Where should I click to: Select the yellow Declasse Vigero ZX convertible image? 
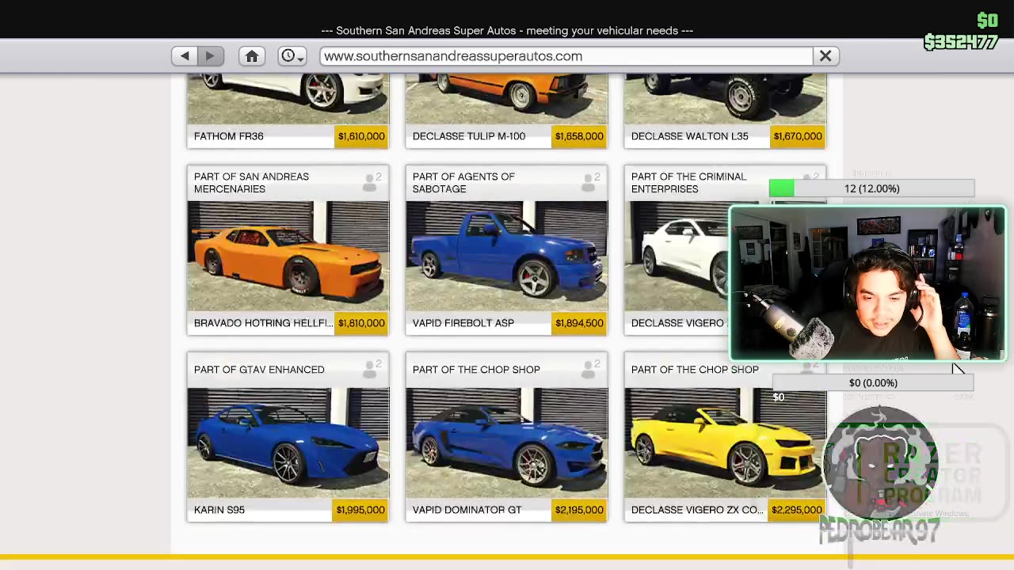click(x=725, y=443)
